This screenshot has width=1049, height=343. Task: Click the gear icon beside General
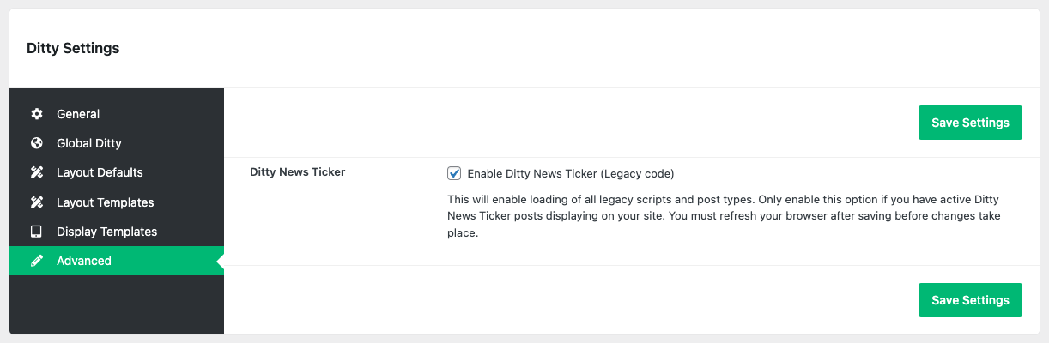pyautogui.click(x=36, y=114)
